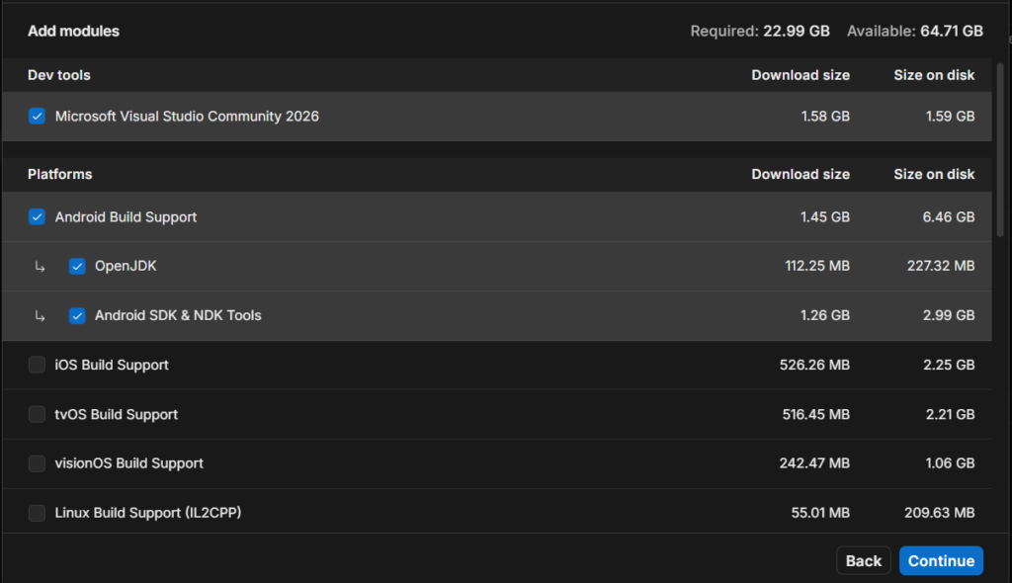This screenshot has height=583, width=1012.
Task: Click the 209.63 MB size on disk value
Action: [x=940, y=513]
